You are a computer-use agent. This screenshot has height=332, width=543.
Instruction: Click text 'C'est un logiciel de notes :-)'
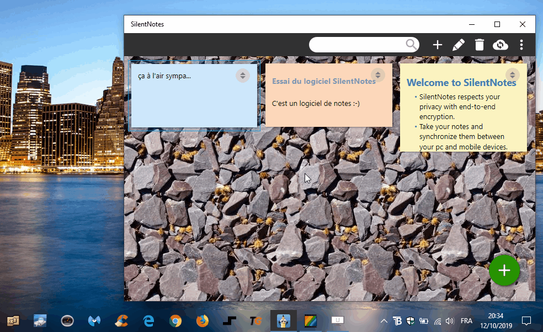click(x=316, y=103)
